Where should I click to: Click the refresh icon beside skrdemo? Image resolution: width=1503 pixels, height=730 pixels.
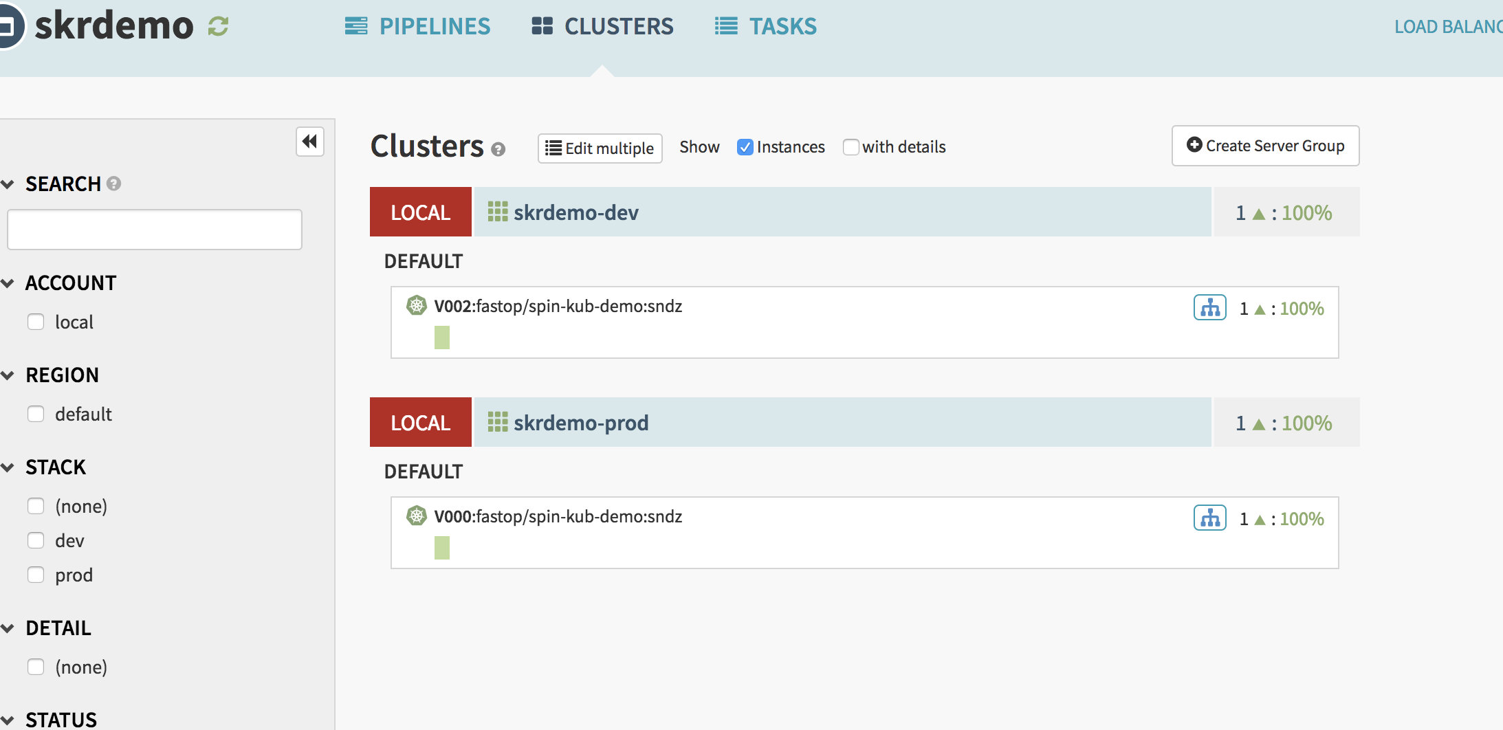(218, 27)
